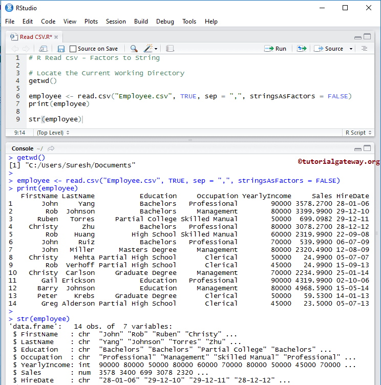
Task: Maximize the console pane
Action: pos(367,148)
